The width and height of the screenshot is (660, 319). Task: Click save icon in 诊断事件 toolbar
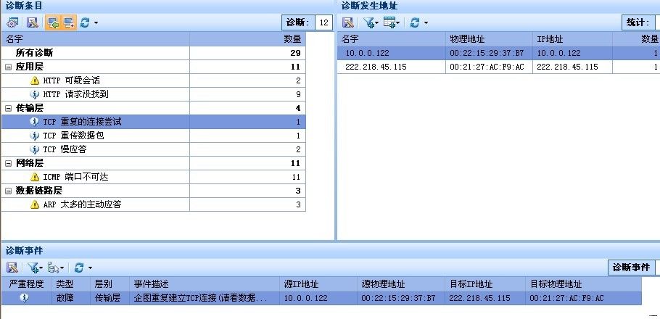click(x=12, y=268)
